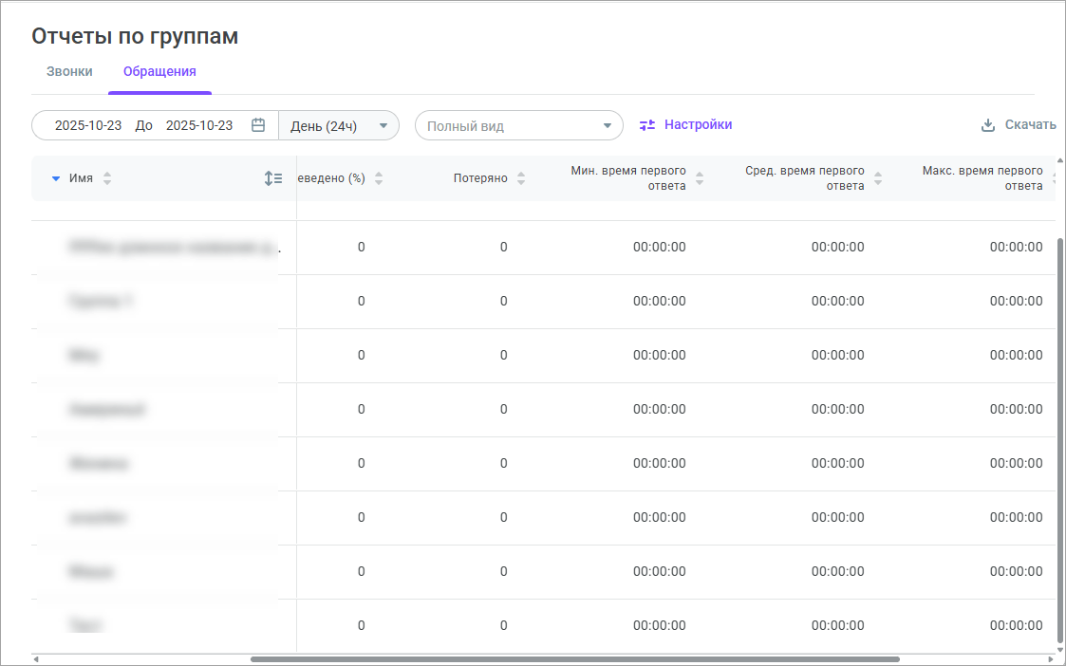
Task: Sort by Имя column using sort arrows
Action: coord(107,178)
